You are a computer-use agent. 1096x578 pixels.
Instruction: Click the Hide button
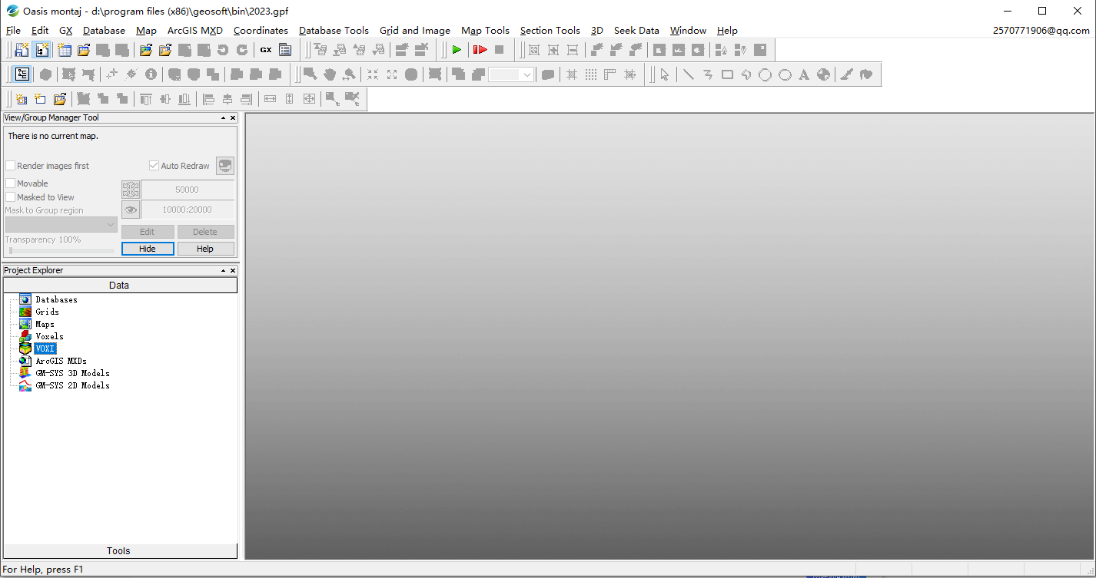[x=148, y=249]
